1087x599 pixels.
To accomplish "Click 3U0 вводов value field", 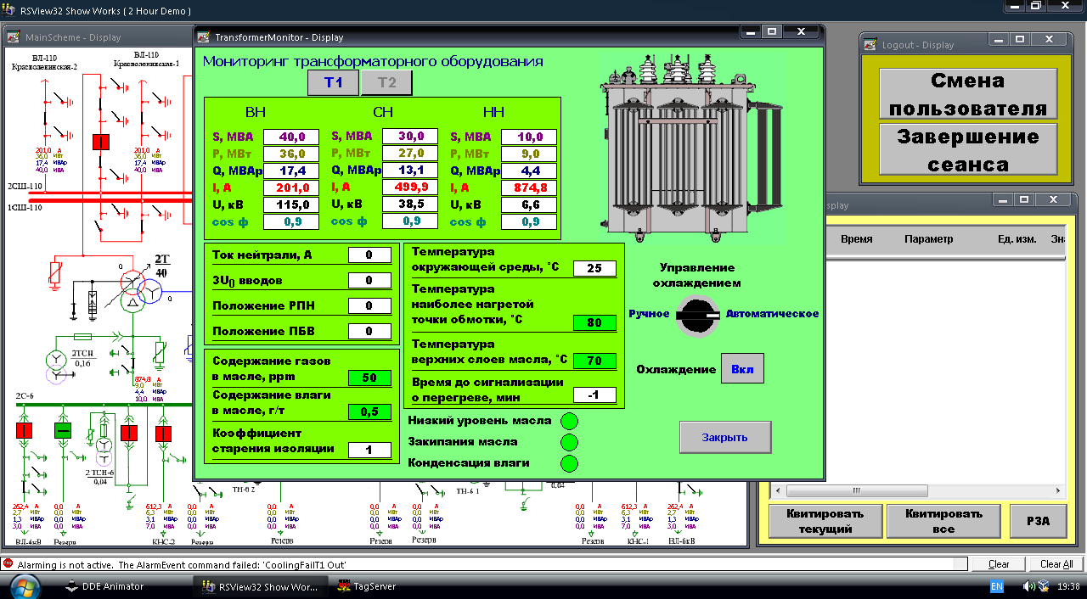I will point(369,280).
